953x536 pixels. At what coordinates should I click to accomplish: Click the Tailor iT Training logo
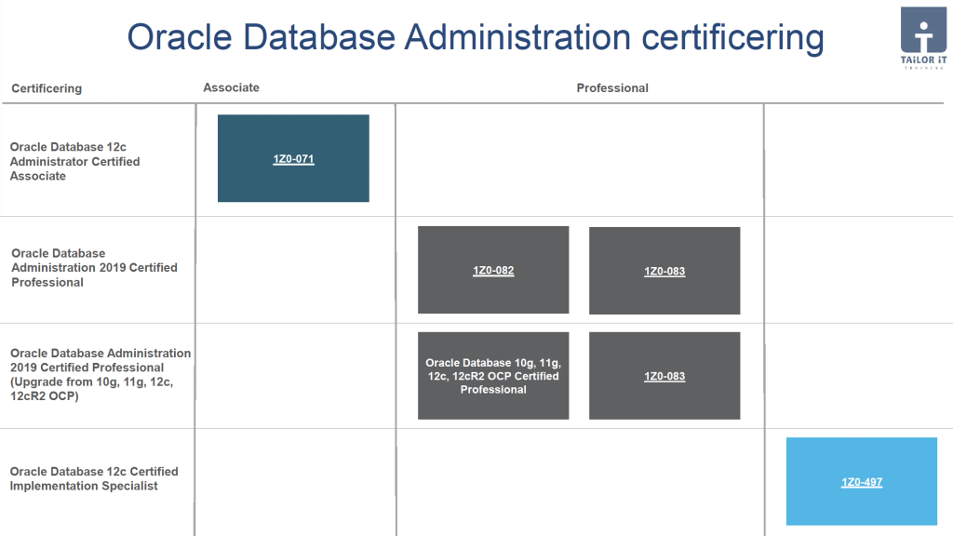923,37
